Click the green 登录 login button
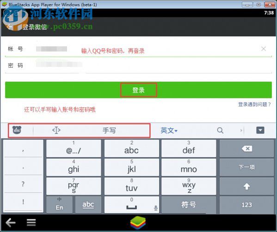Viewport: 277px width, 232px height. click(x=139, y=90)
